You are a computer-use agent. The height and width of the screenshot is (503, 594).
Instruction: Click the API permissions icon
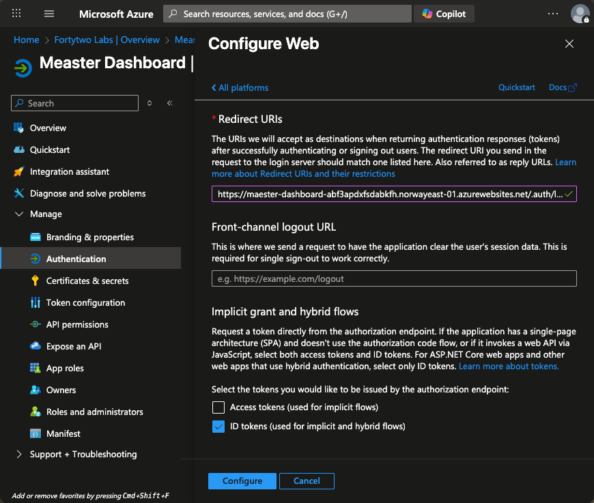pos(36,324)
